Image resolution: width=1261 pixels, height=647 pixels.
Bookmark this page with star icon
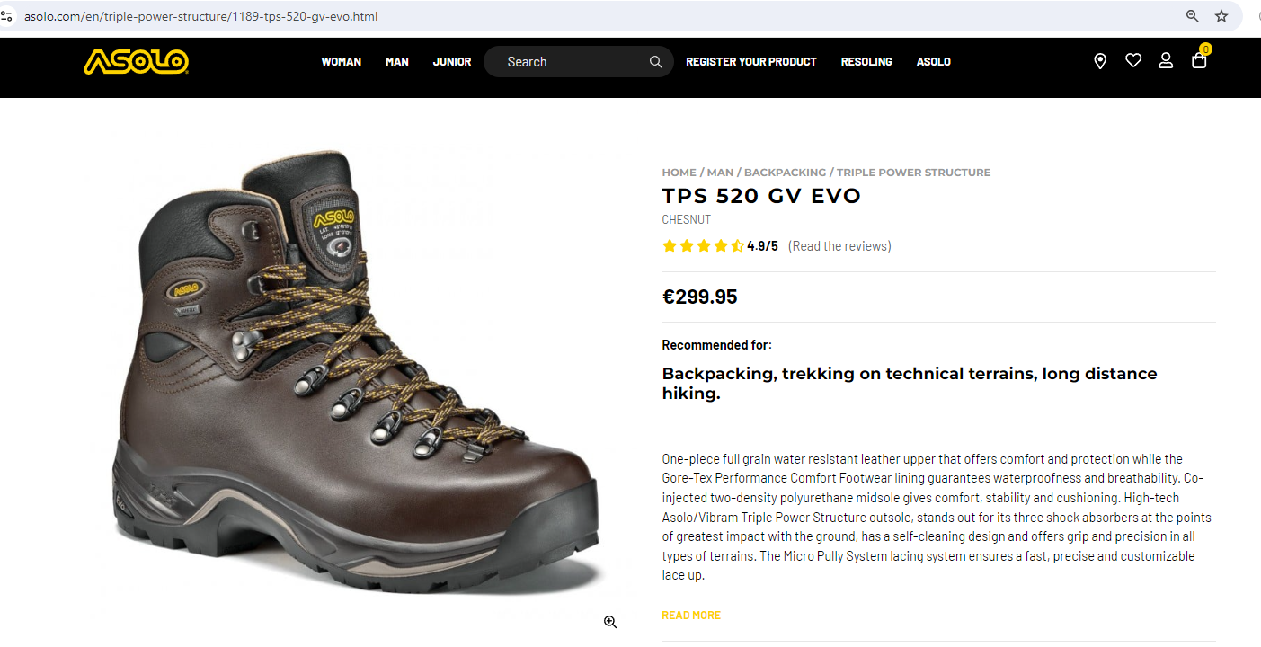pos(1221,16)
